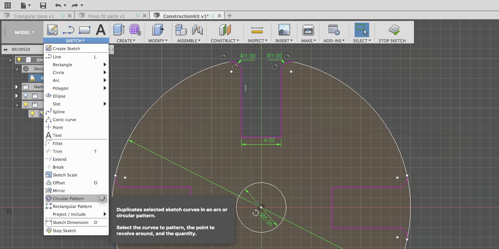Hide the sketch using its lightbulb

[33, 114]
